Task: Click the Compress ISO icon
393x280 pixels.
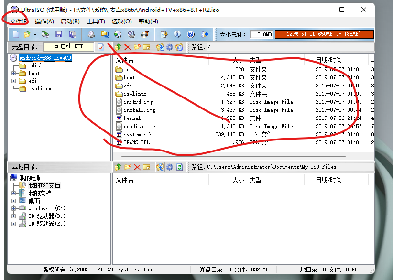Action: [105, 34]
